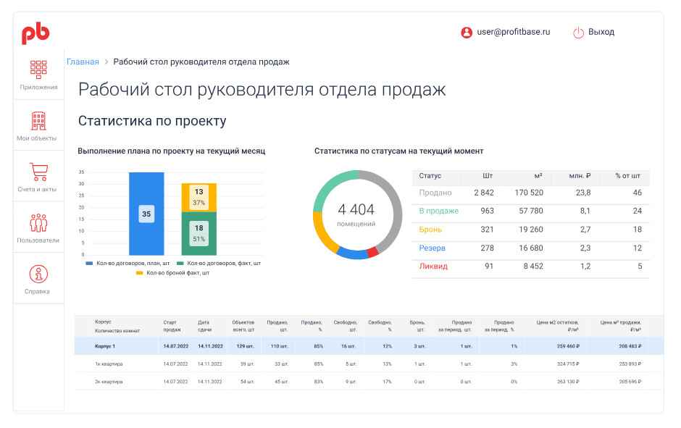Toggle legend Кол-во договоров, план, шт
The image size is (681, 428).
point(128,263)
